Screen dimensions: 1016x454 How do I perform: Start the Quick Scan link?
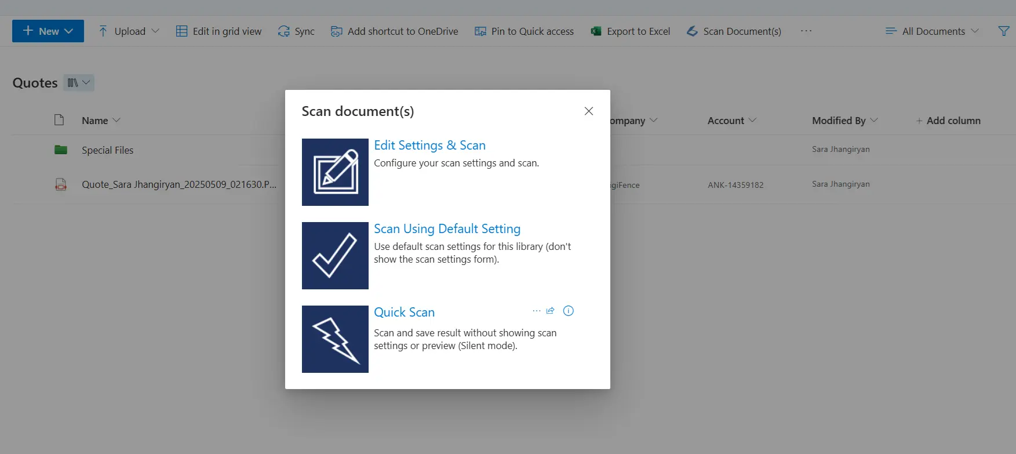[x=404, y=313]
